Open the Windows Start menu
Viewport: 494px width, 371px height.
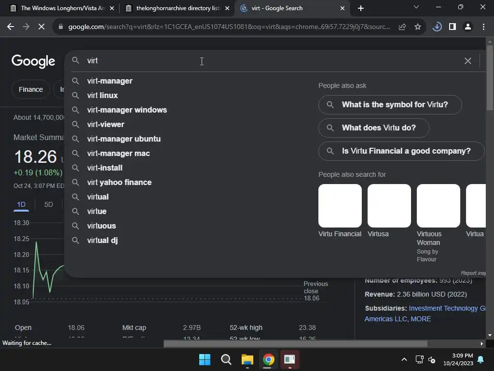[205, 359]
